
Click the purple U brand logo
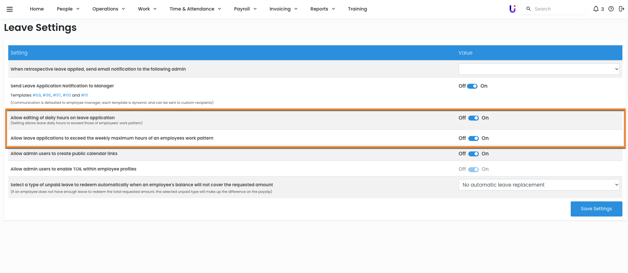point(512,9)
